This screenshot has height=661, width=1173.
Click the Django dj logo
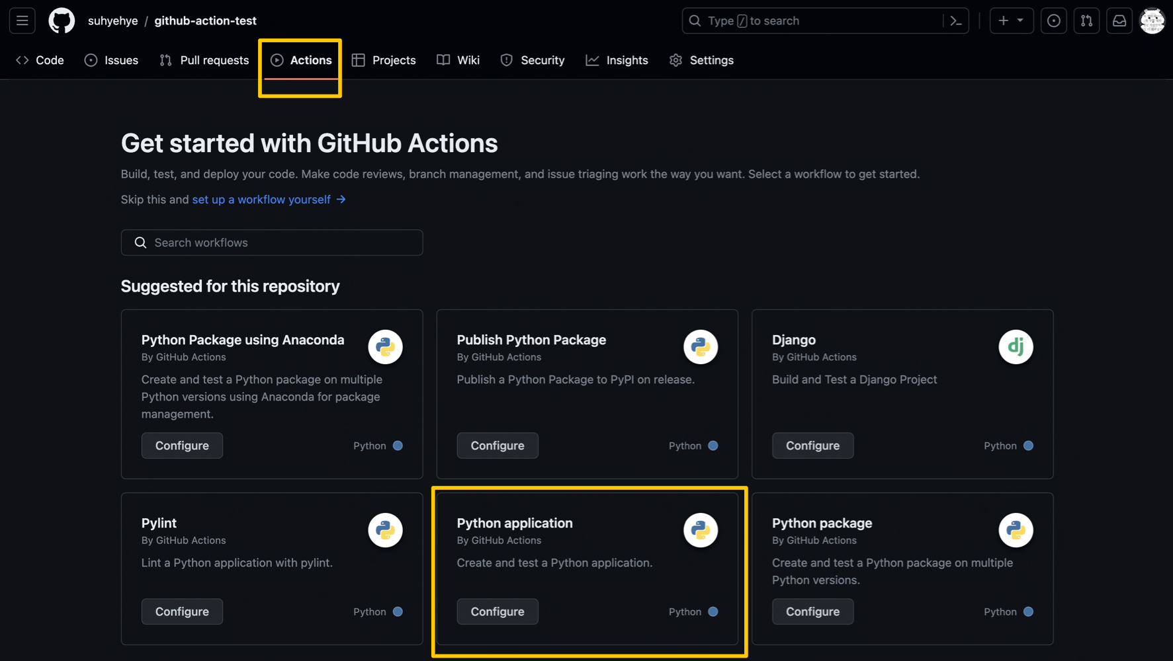[1016, 347]
